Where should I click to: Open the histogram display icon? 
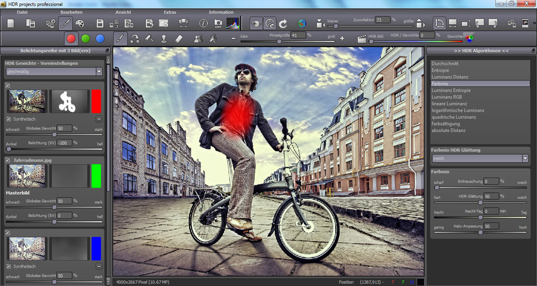pos(233,24)
